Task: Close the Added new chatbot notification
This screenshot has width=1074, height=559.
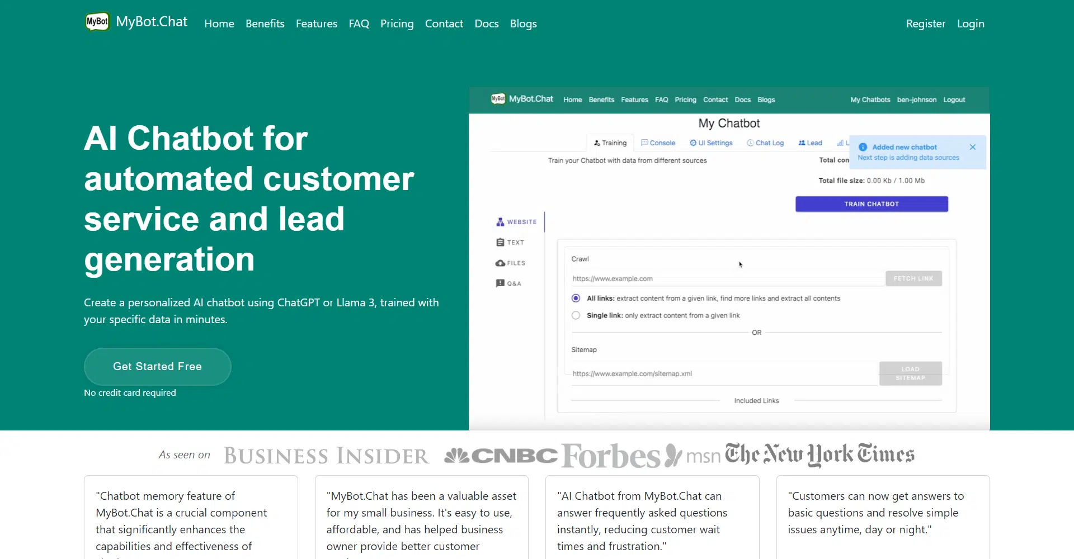Action: [973, 147]
